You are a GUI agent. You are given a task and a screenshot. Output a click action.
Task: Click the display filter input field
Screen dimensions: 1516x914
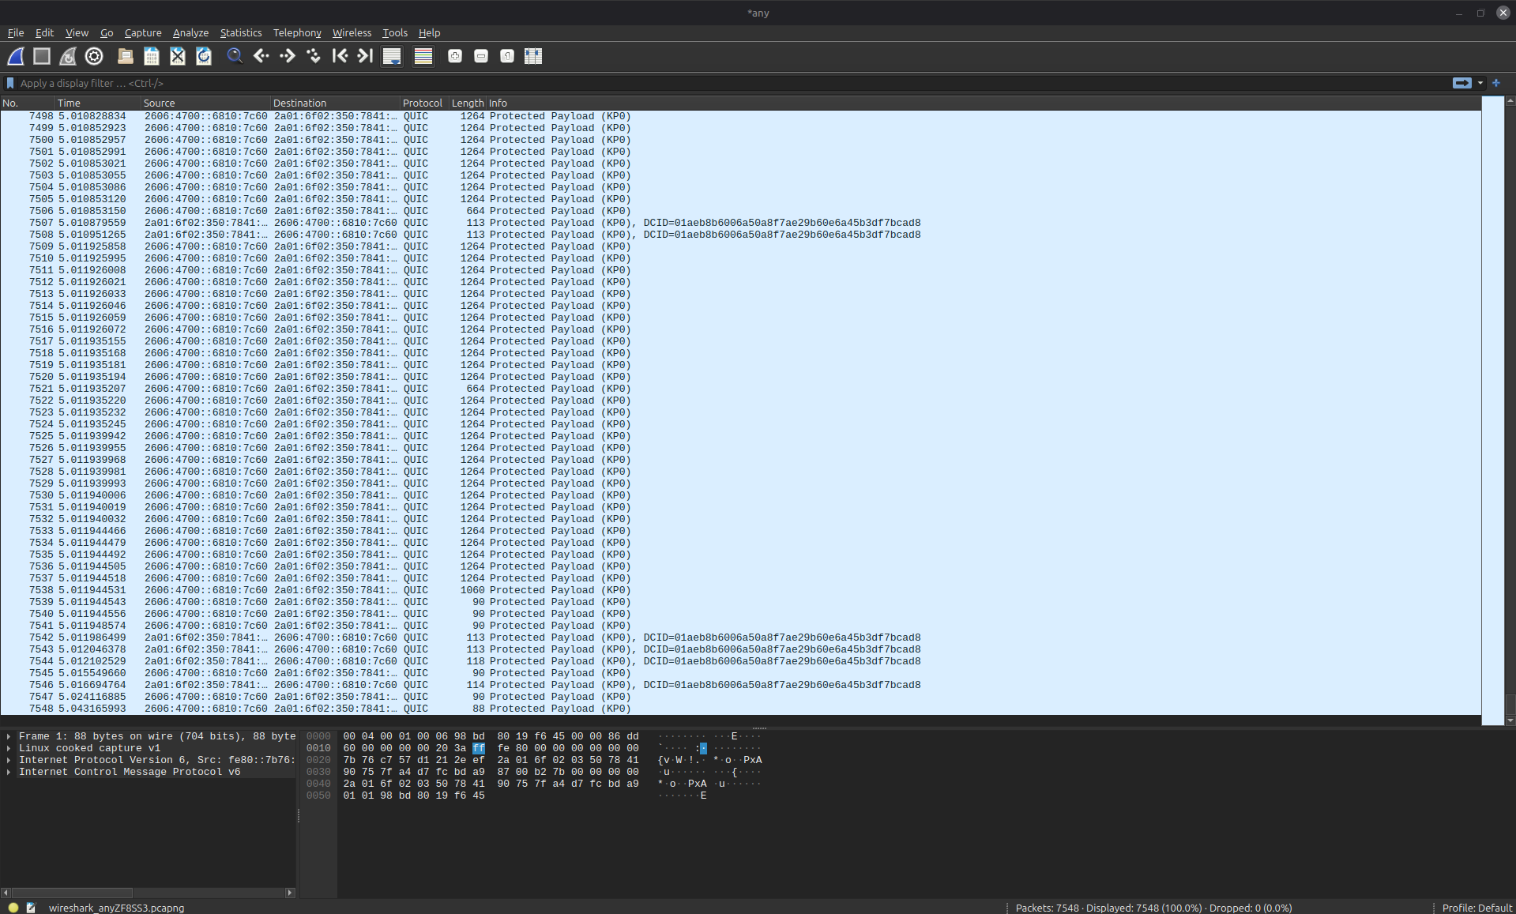733,83
